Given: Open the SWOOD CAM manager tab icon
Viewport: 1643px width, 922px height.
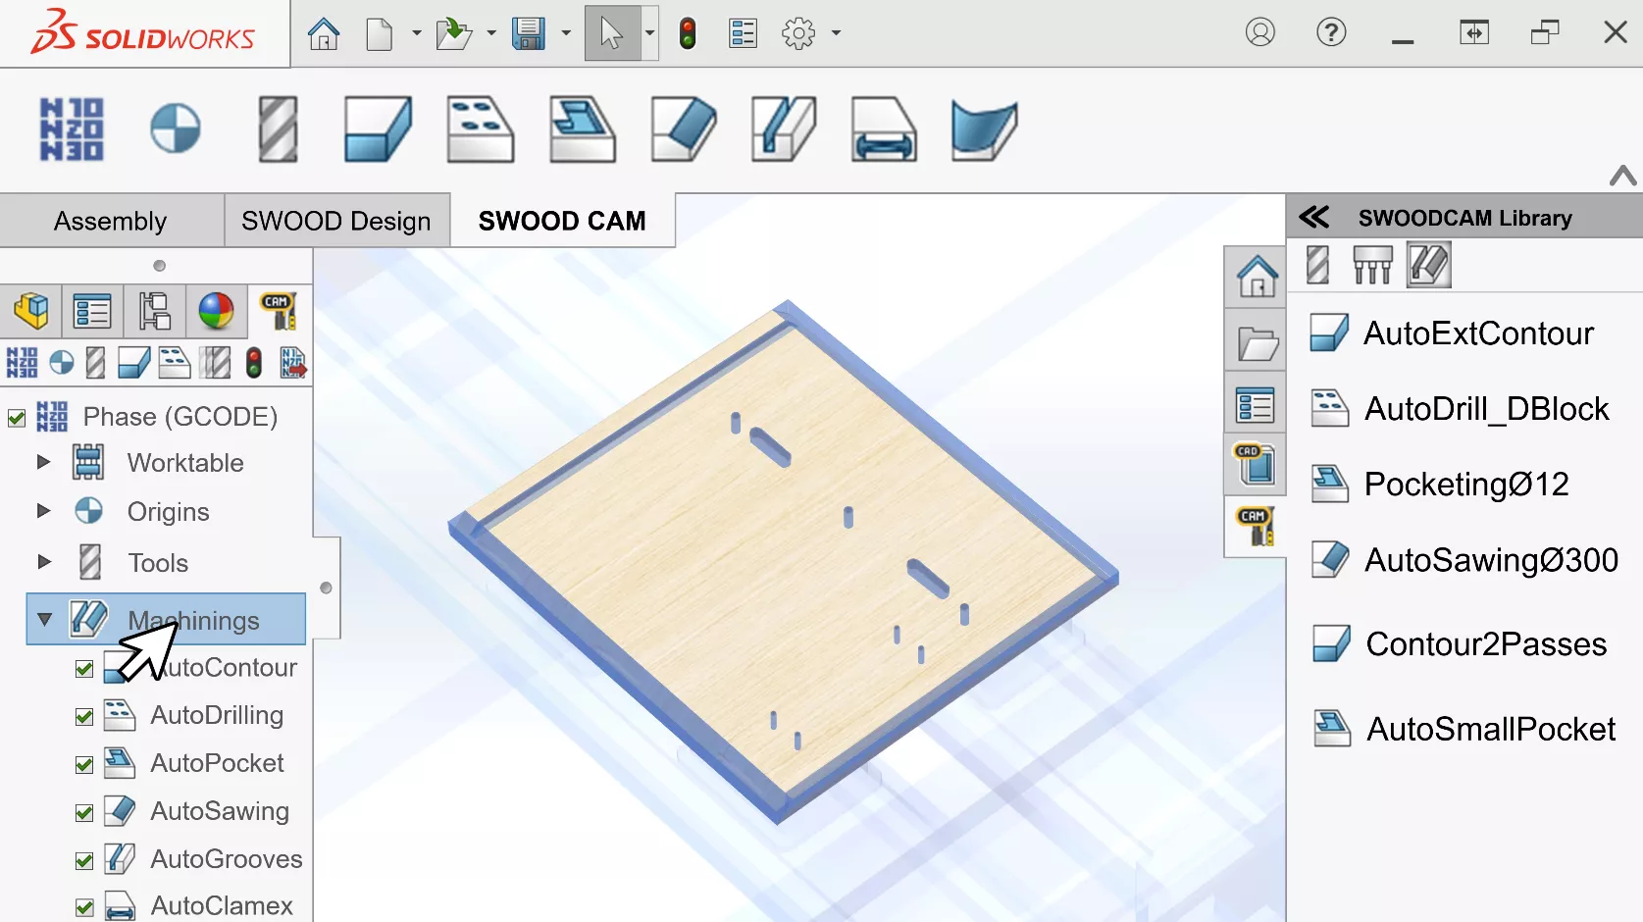Looking at the screenshot, I should [x=279, y=311].
